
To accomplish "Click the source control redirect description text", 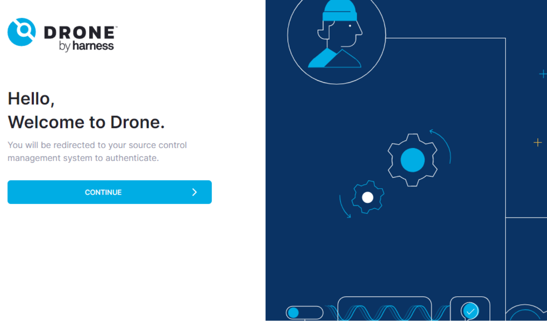I will (97, 151).
